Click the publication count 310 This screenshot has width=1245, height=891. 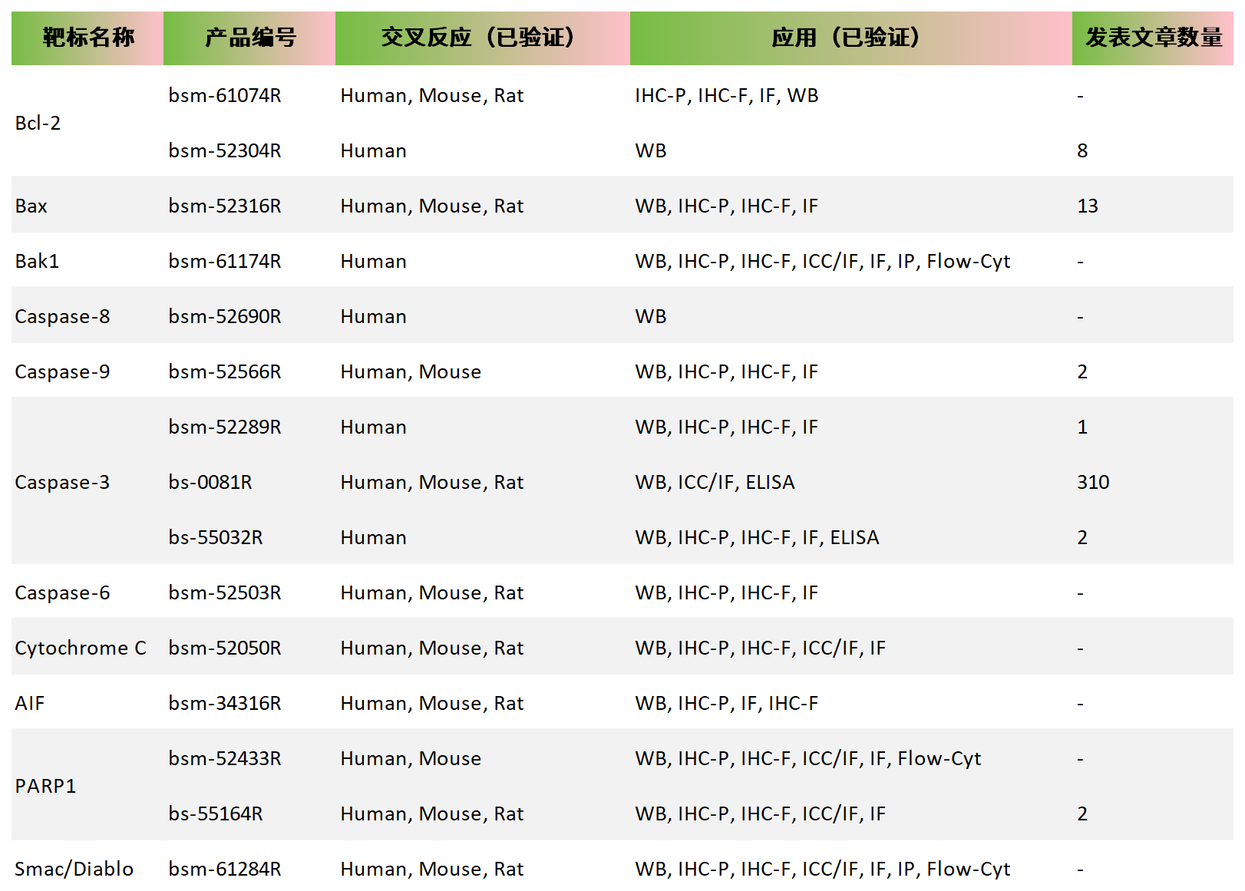1093,483
